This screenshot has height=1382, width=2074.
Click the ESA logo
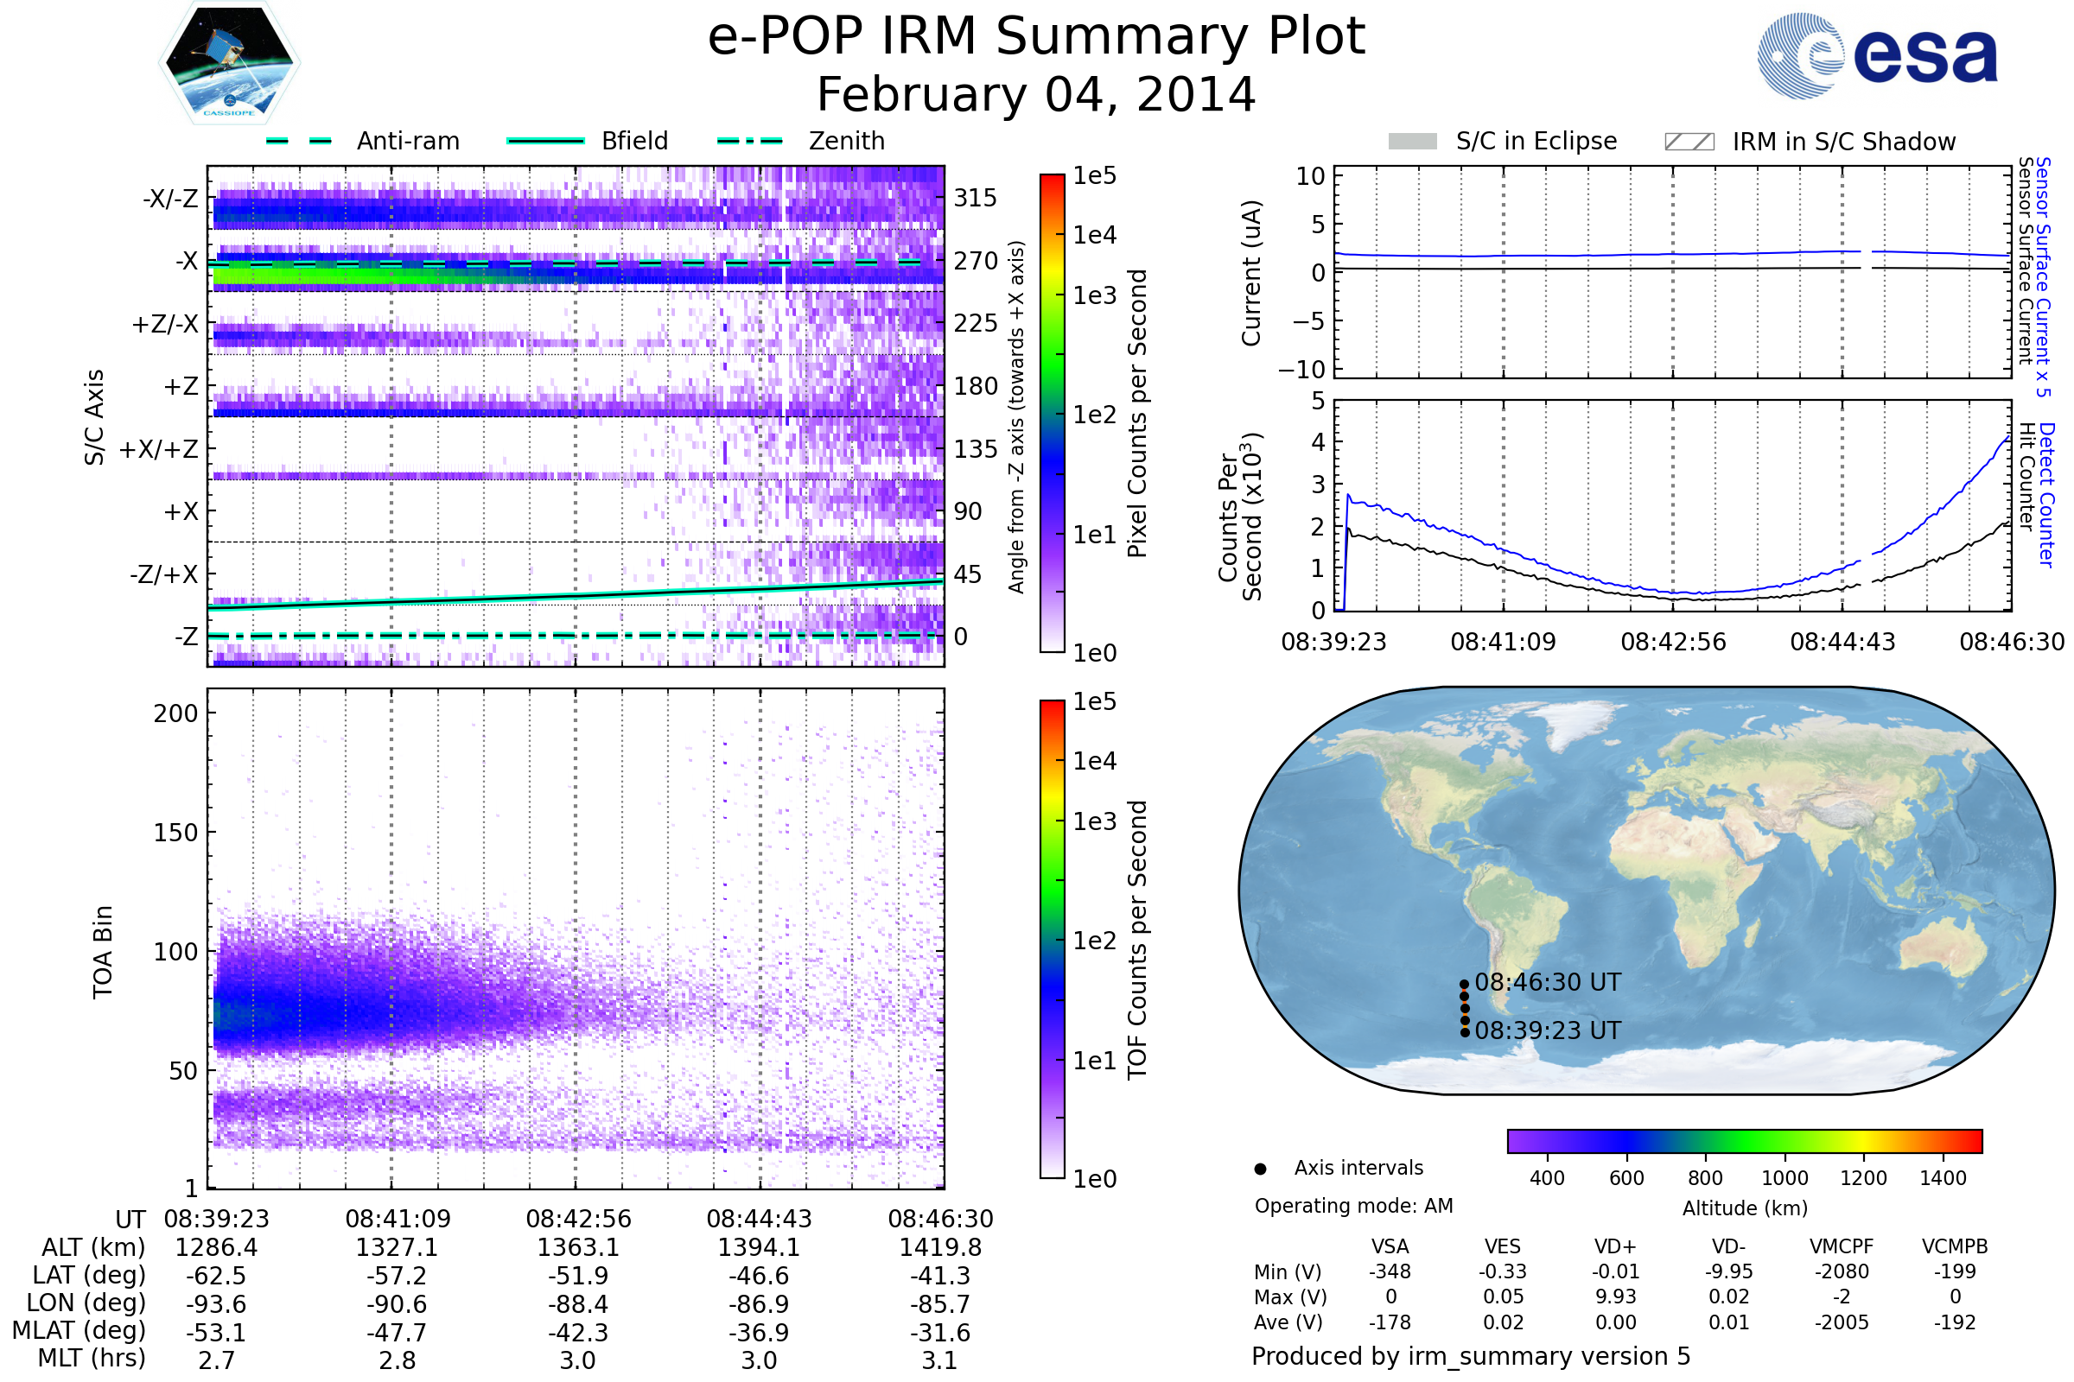click(1877, 56)
